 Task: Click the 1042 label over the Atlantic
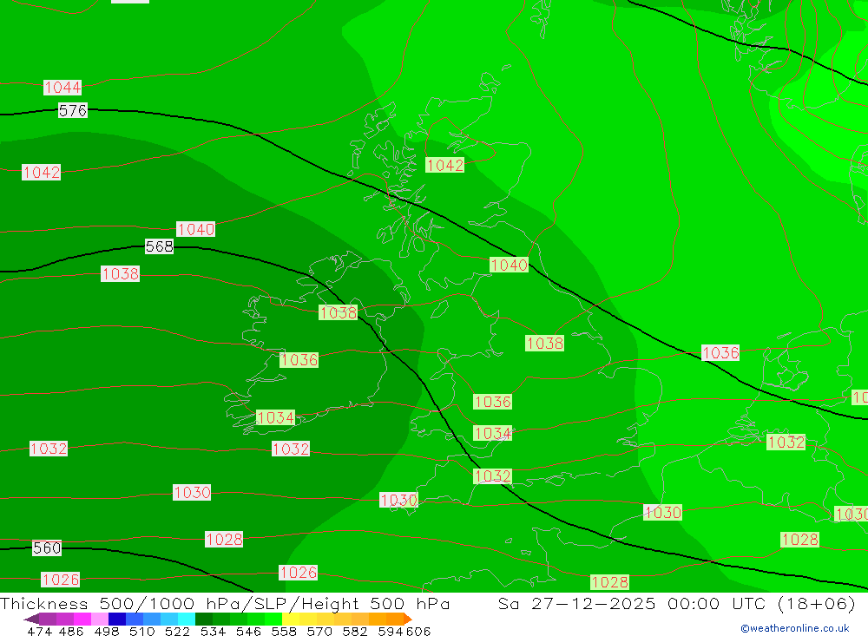(x=42, y=172)
